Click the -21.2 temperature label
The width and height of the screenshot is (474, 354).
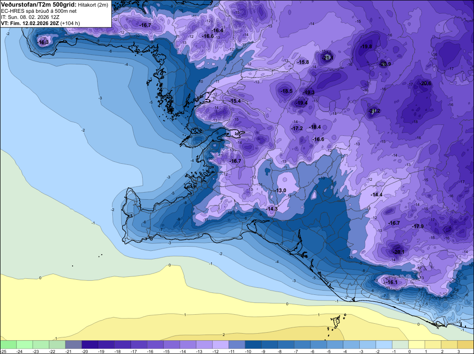[x=374, y=111]
